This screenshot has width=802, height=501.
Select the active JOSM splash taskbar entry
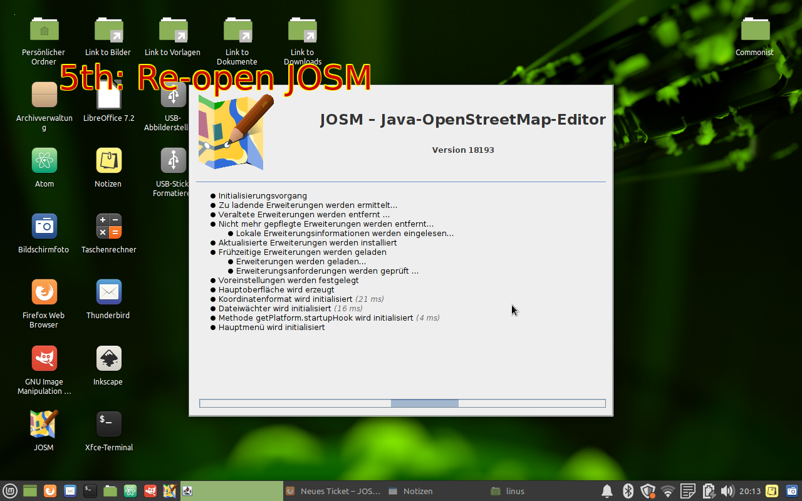pos(232,491)
